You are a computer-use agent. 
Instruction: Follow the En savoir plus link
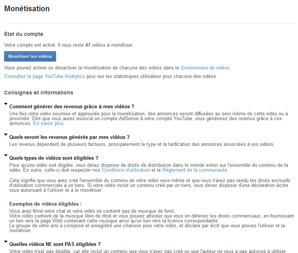(48, 123)
